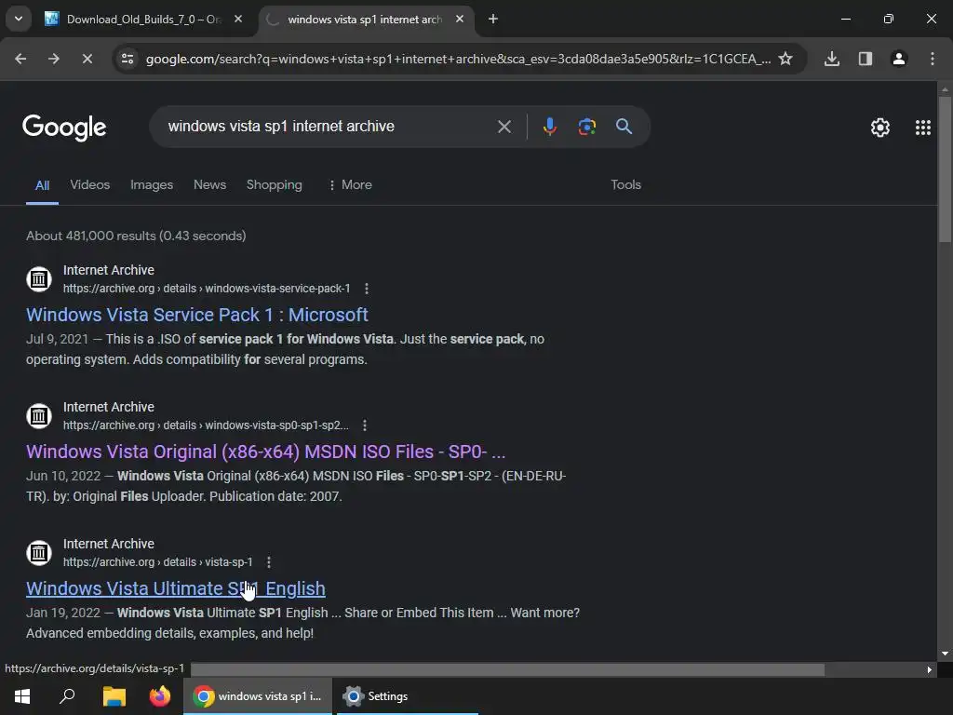Click the browser back arrow
Viewport: 953px width, 715px height.
[20, 59]
